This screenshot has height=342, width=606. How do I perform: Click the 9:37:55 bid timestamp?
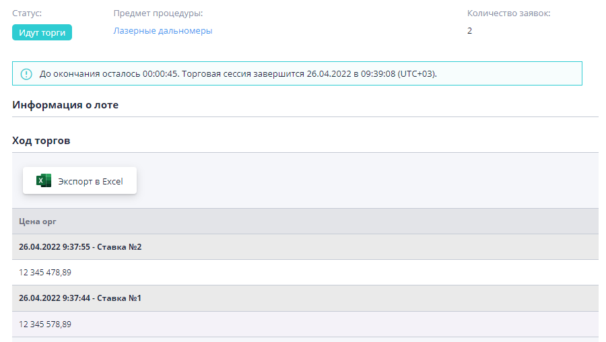point(75,247)
